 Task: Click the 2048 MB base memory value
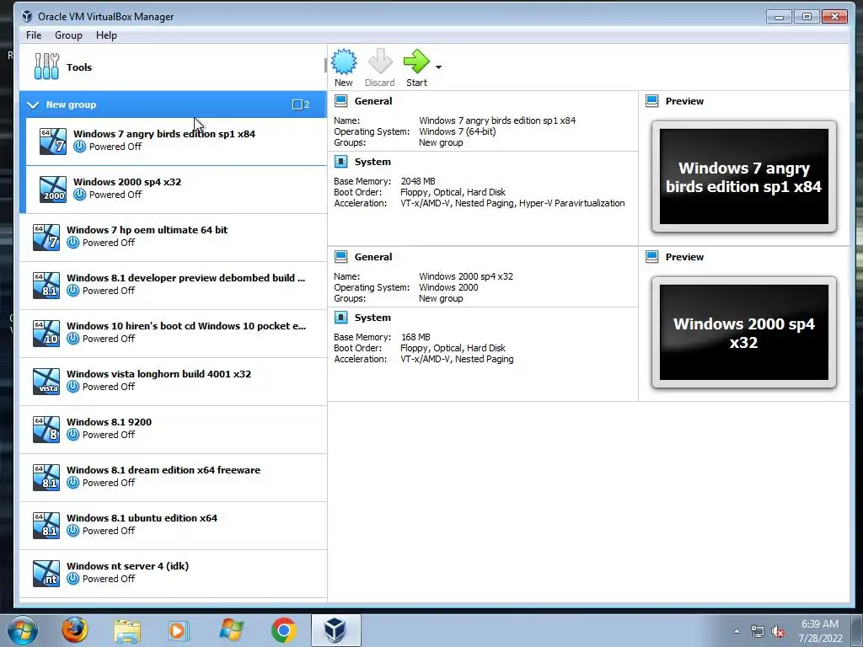pos(418,181)
